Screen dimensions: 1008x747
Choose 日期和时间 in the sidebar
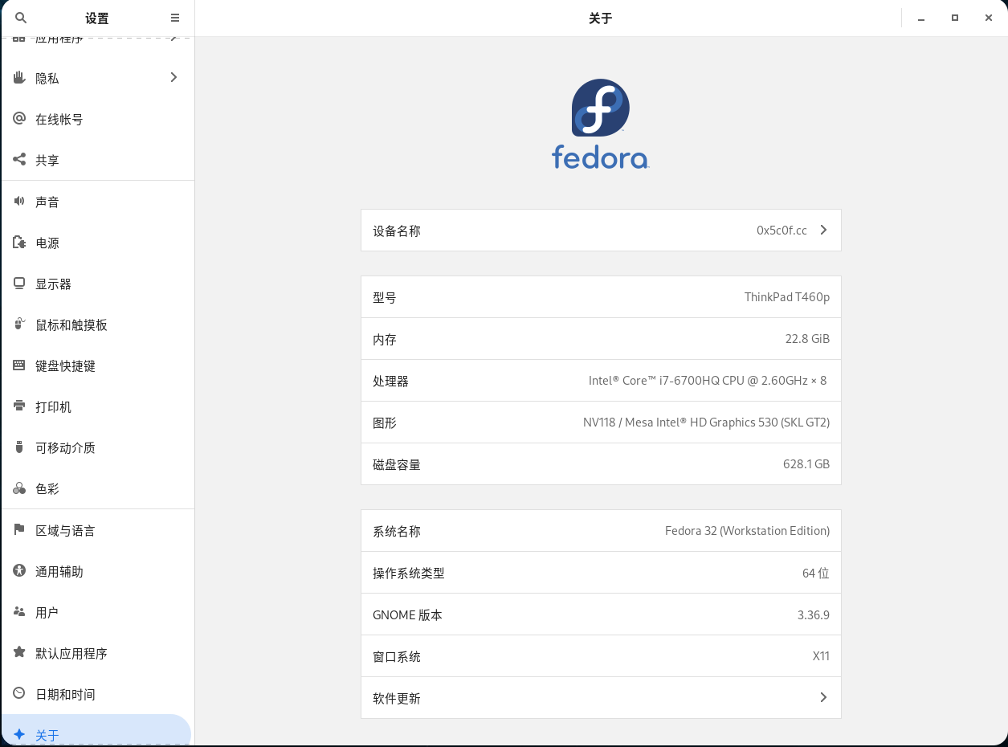click(97, 694)
